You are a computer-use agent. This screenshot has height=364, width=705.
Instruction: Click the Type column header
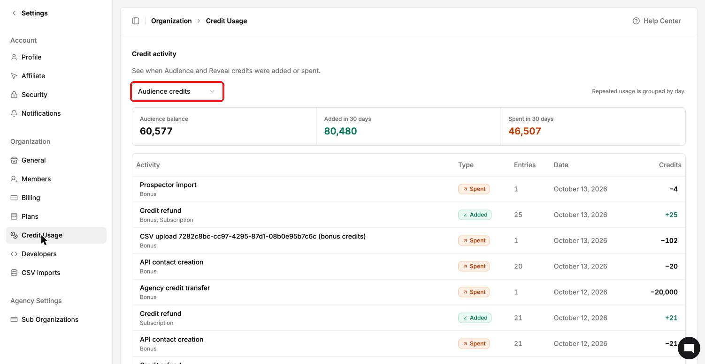pos(466,165)
